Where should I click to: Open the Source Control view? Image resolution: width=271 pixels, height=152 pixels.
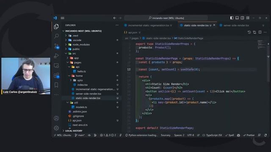[x=56, y=46]
